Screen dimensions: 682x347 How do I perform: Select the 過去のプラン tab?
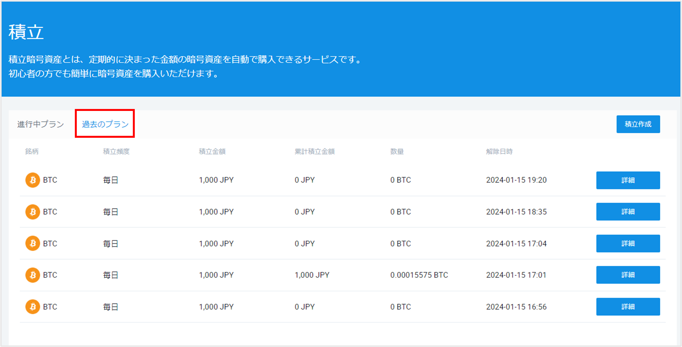(105, 124)
